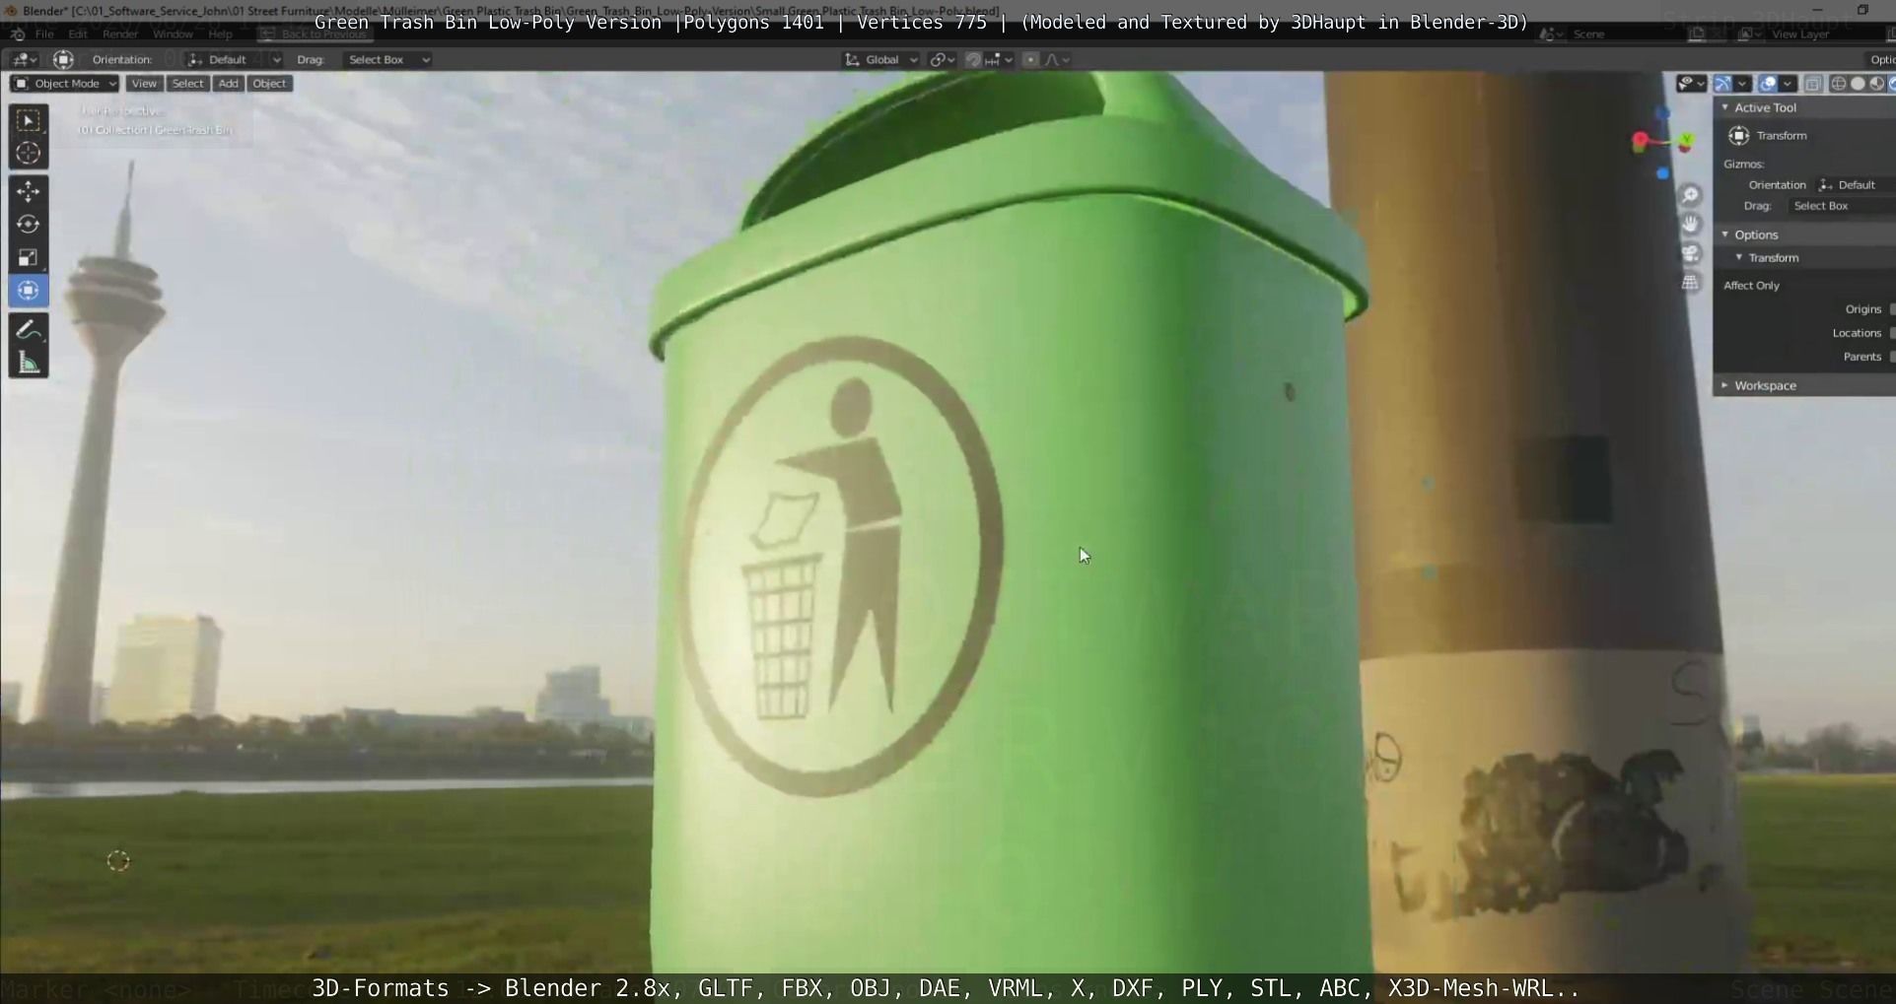Open the viewport Object menu
Image resolution: width=1896 pixels, height=1004 pixels.
click(269, 84)
